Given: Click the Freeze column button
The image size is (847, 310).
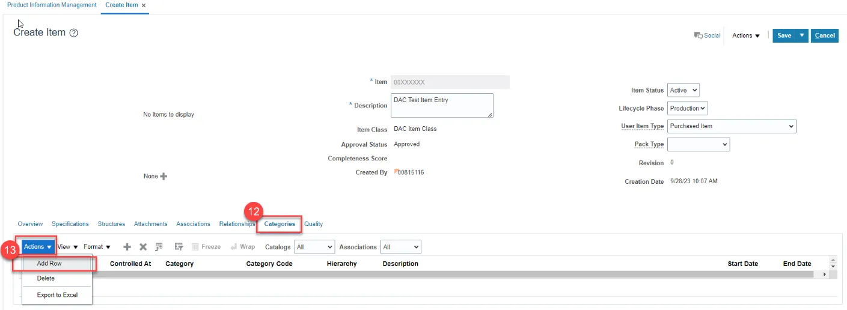Looking at the screenshot, I should (x=206, y=247).
